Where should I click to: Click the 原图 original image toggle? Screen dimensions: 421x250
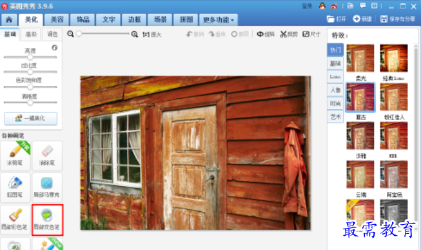click(x=240, y=34)
